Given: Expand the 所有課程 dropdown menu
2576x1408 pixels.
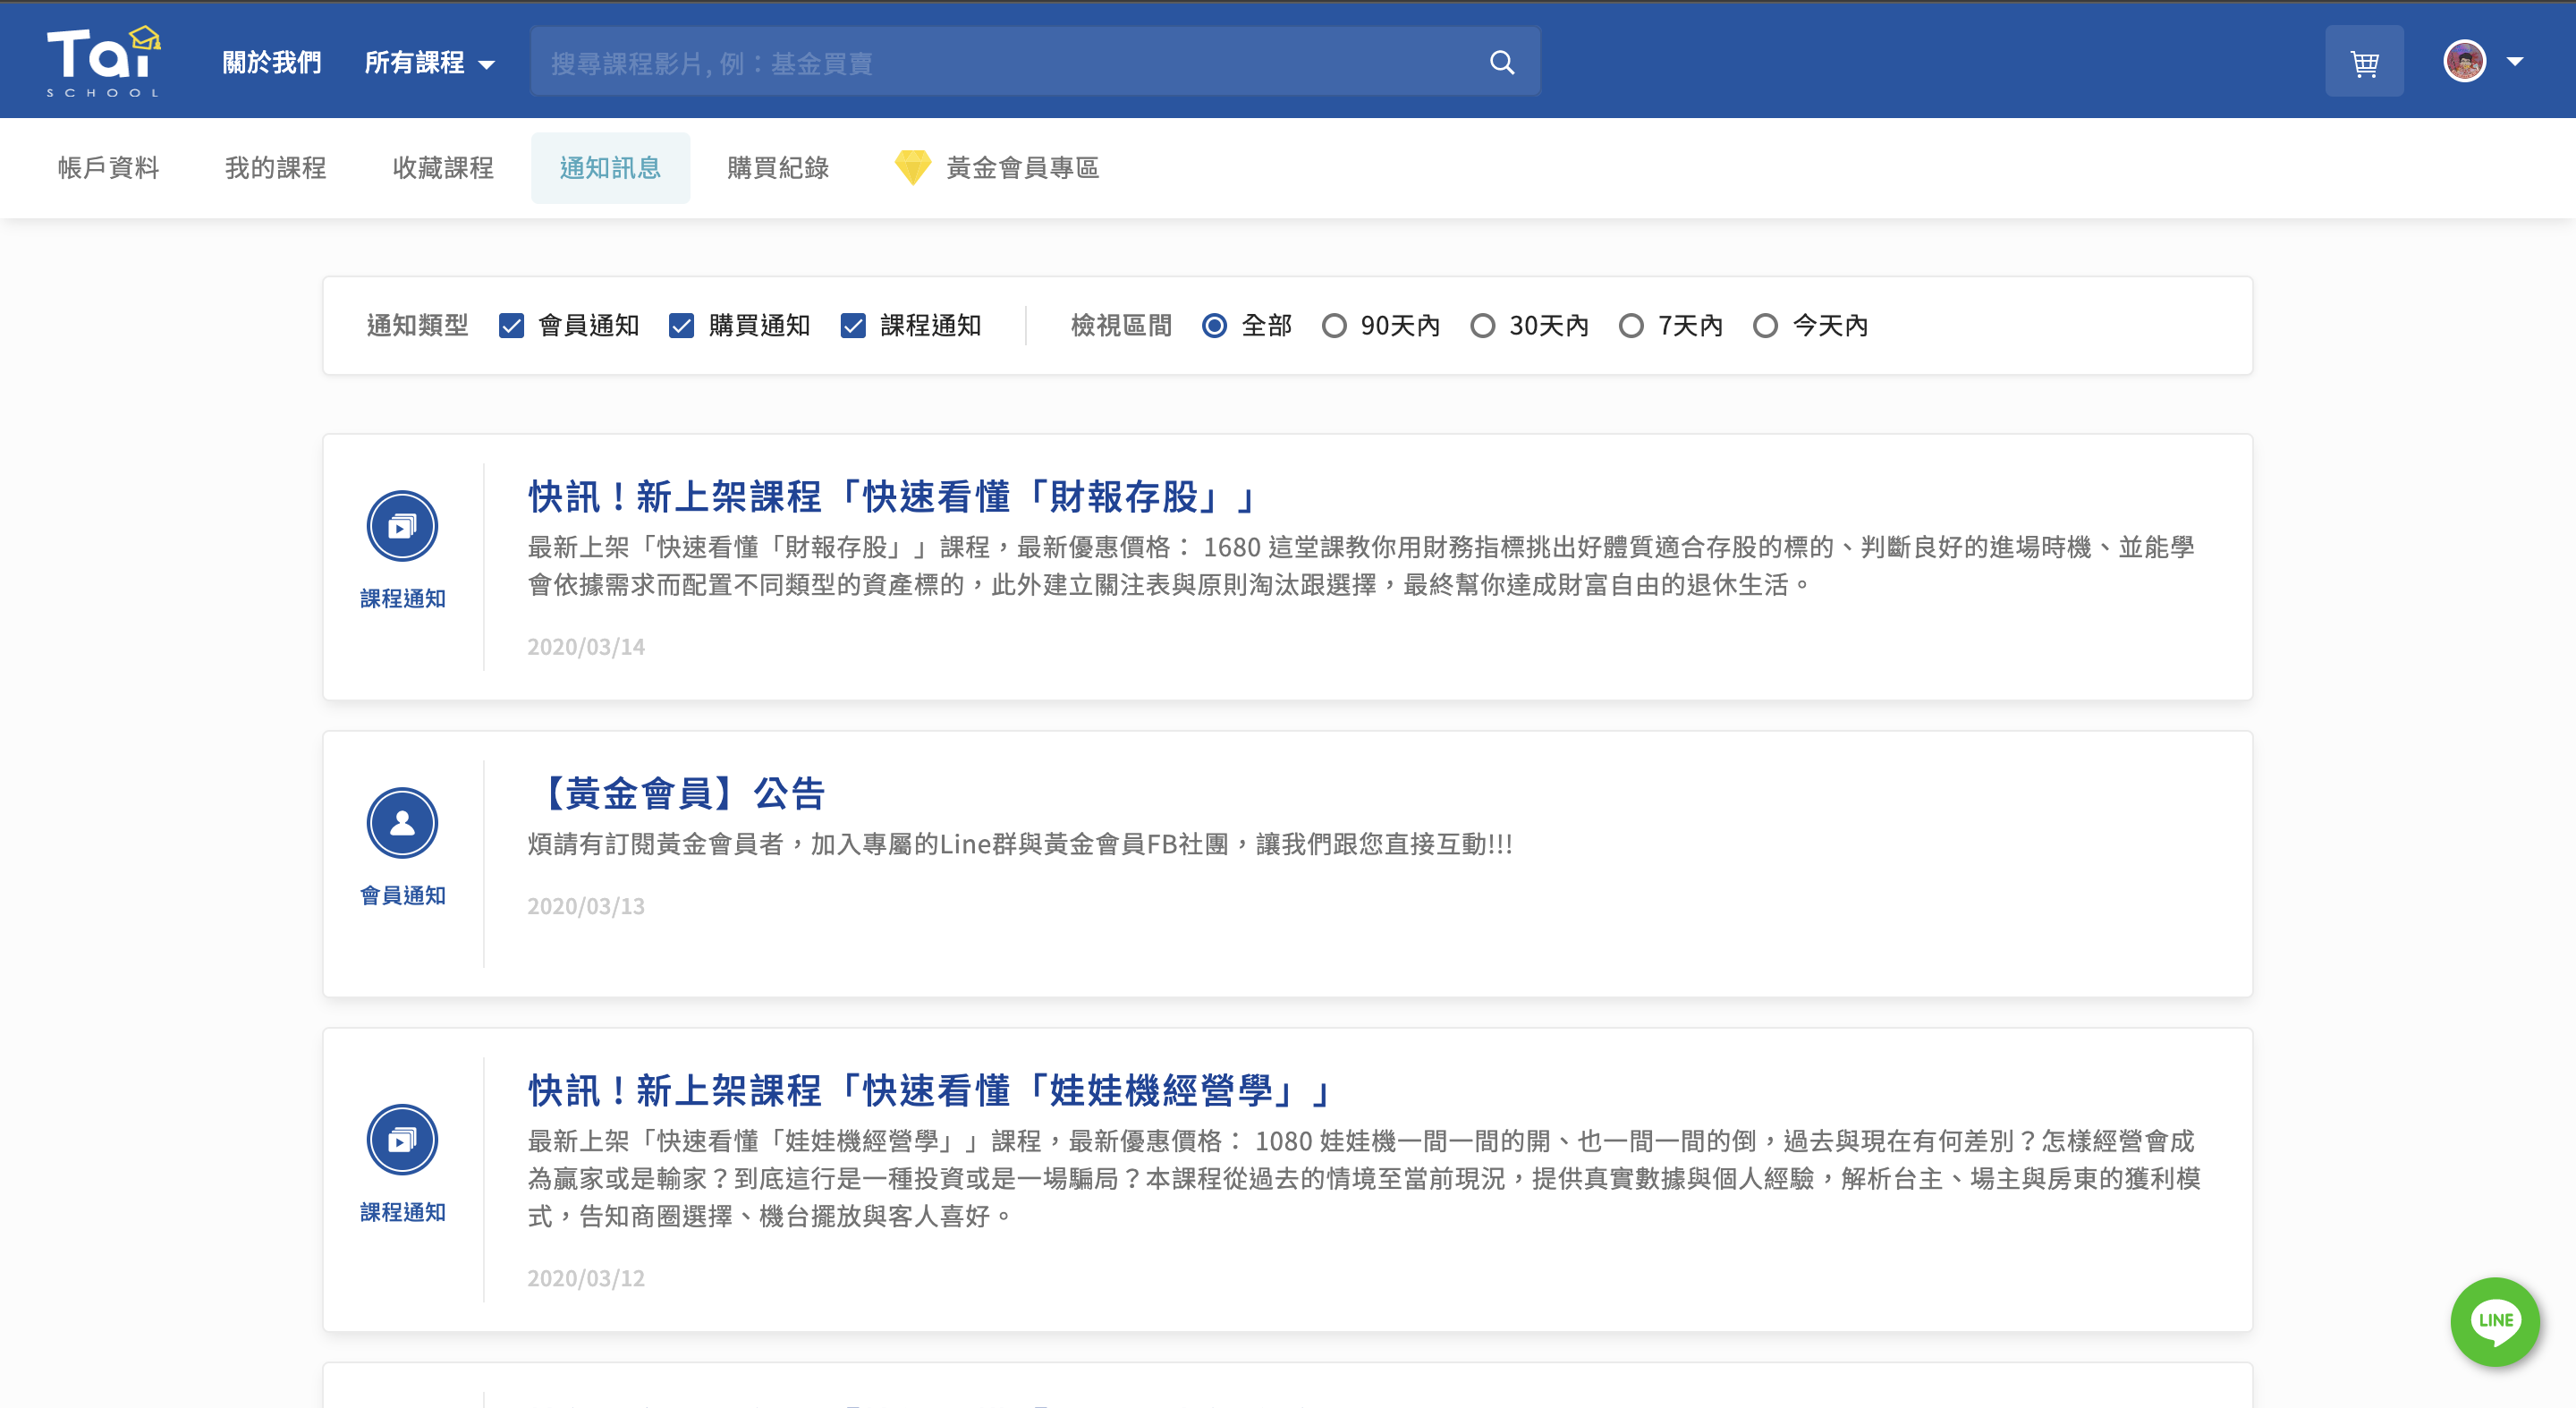Looking at the screenshot, I should coord(429,63).
